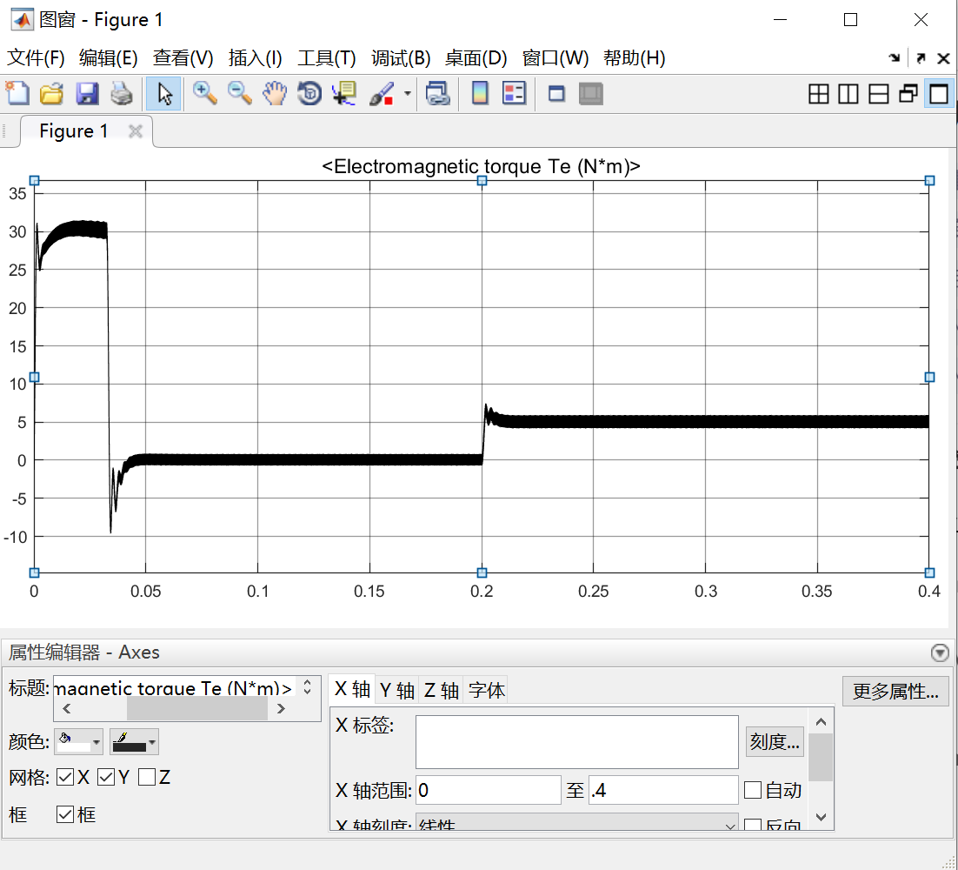Image resolution: width=958 pixels, height=870 pixels.
Task: Click in X 标签 text box
Action: (x=576, y=742)
